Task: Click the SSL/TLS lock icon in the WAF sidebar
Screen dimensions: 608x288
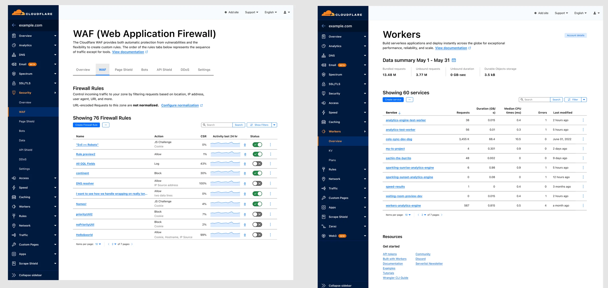Action: [14, 83]
